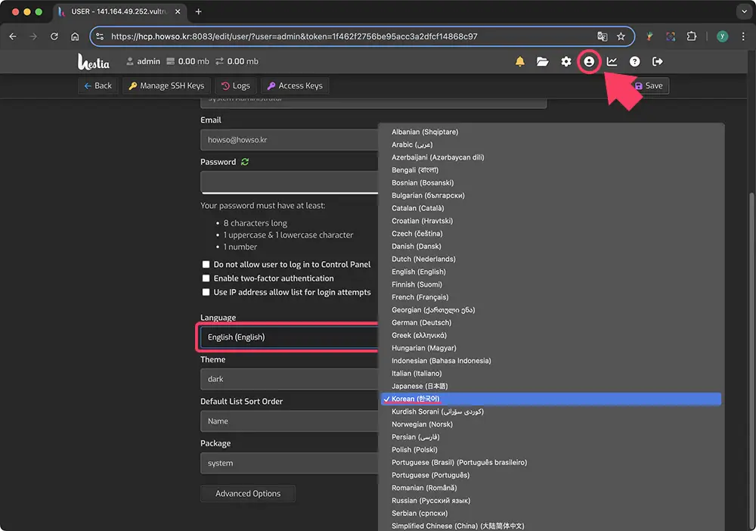Open the help question mark icon
Image resolution: width=756 pixels, height=531 pixels.
(x=634, y=61)
